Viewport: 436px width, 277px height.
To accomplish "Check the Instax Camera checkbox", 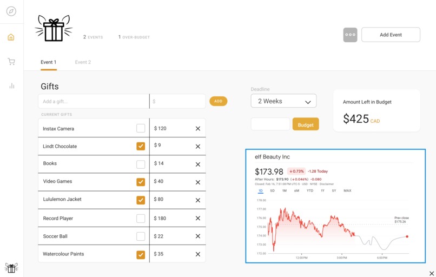I will (x=141, y=128).
